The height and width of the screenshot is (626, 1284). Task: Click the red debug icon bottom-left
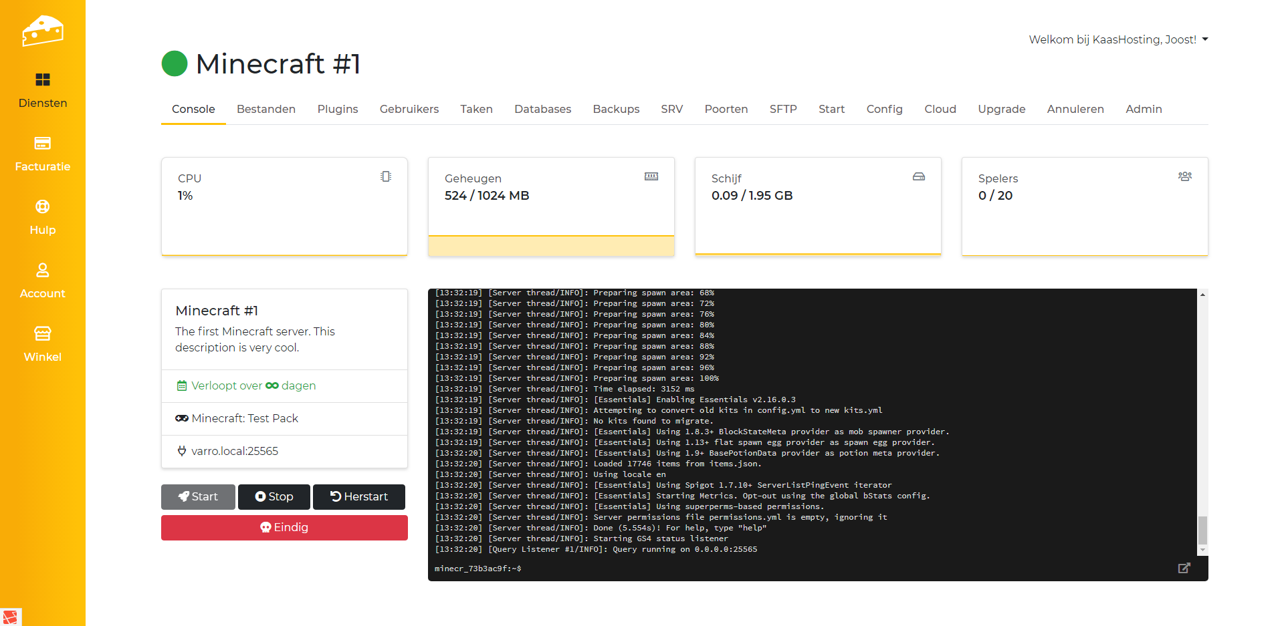point(11,617)
